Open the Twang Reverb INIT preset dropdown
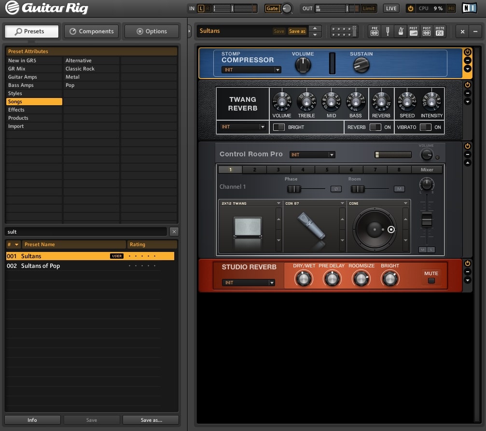The image size is (486, 431). (x=243, y=127)
